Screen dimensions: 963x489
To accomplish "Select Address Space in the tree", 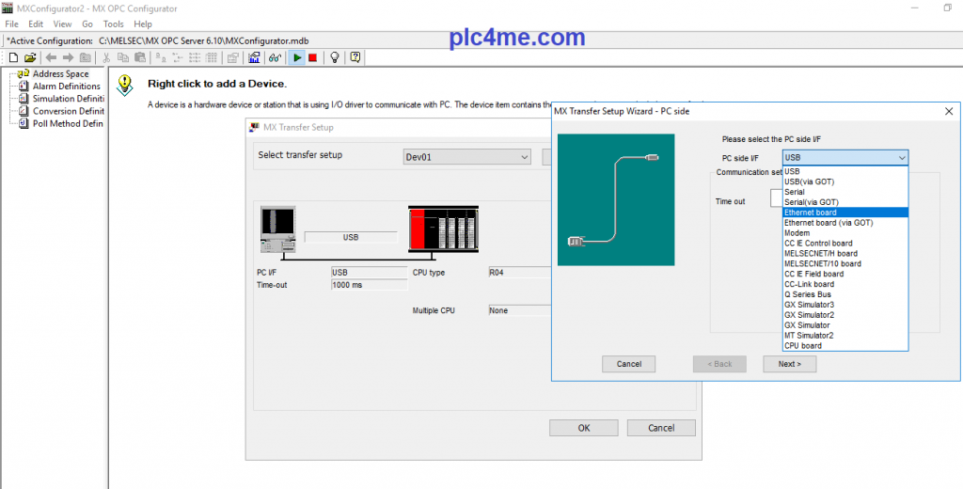I will (60, 74).
